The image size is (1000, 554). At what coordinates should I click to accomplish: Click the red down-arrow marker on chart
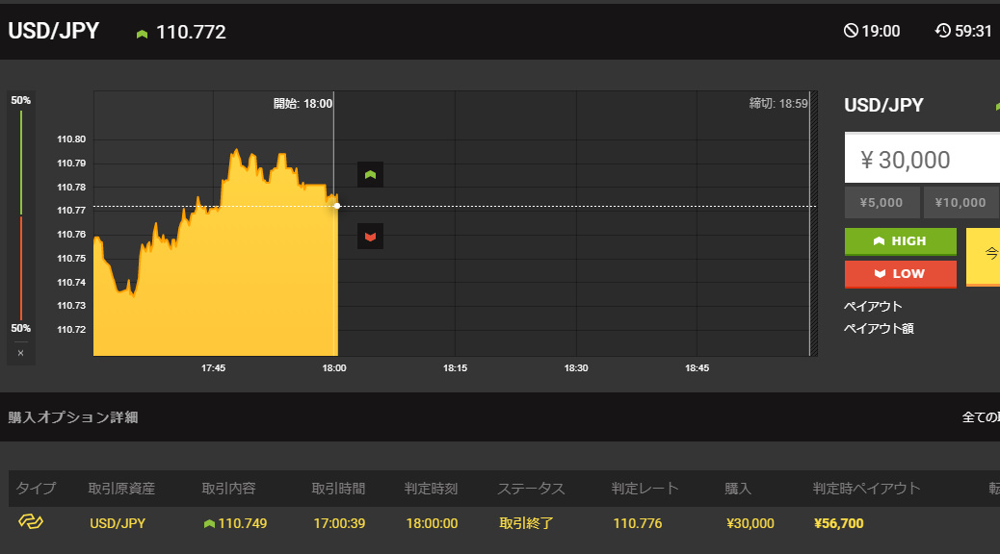(x=370, y=236)
